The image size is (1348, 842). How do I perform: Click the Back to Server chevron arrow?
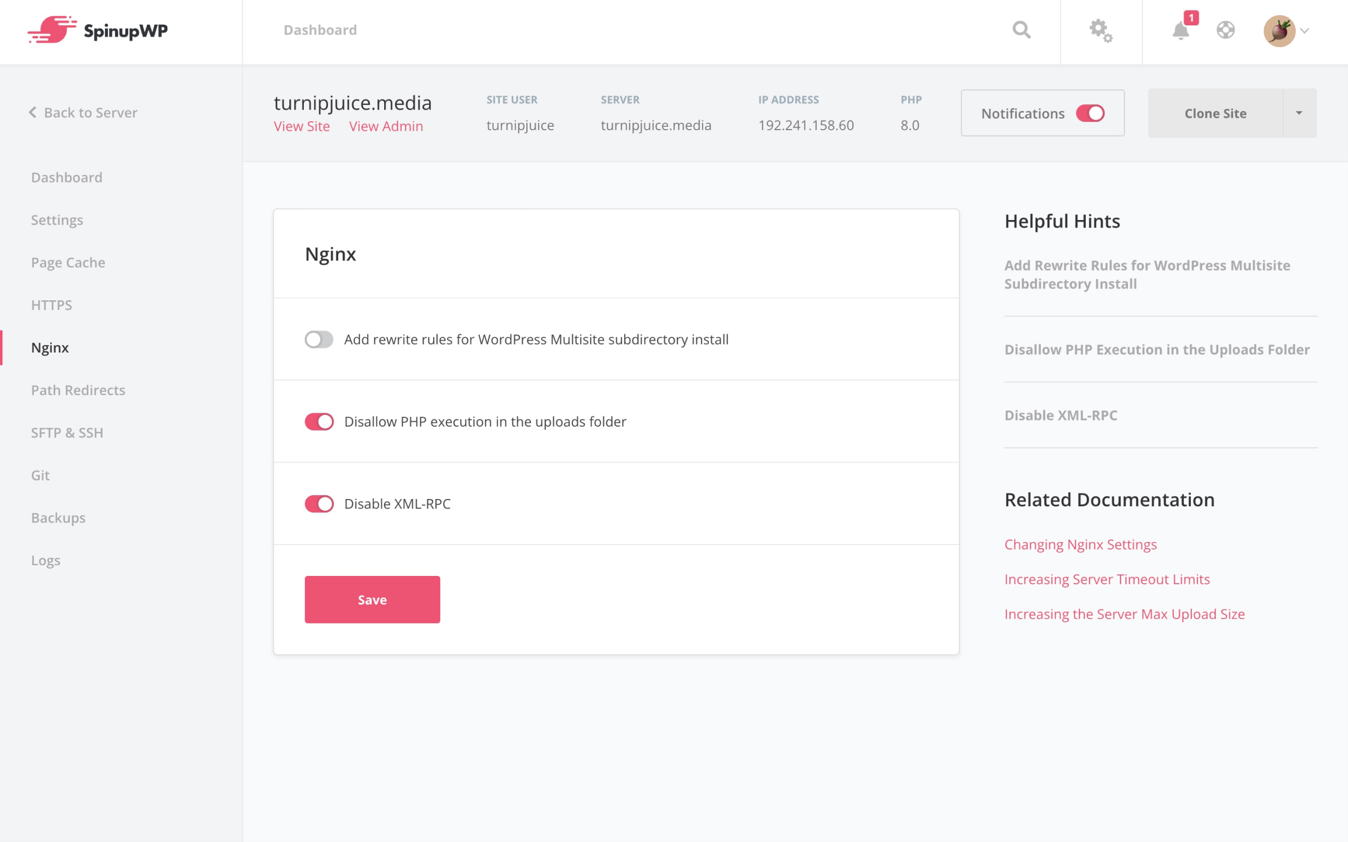click(x=33, y=112)
